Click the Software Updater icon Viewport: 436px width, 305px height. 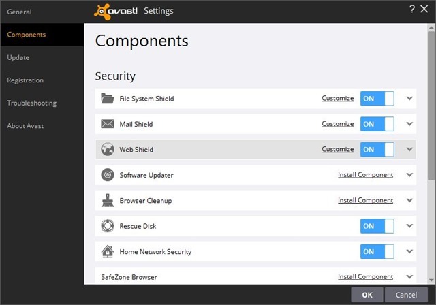tap(107, 175)
